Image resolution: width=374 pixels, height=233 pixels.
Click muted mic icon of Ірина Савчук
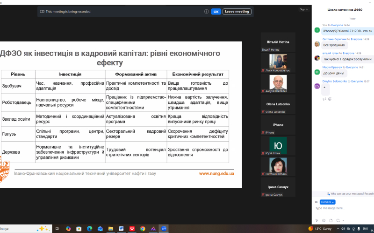[263, 194]
